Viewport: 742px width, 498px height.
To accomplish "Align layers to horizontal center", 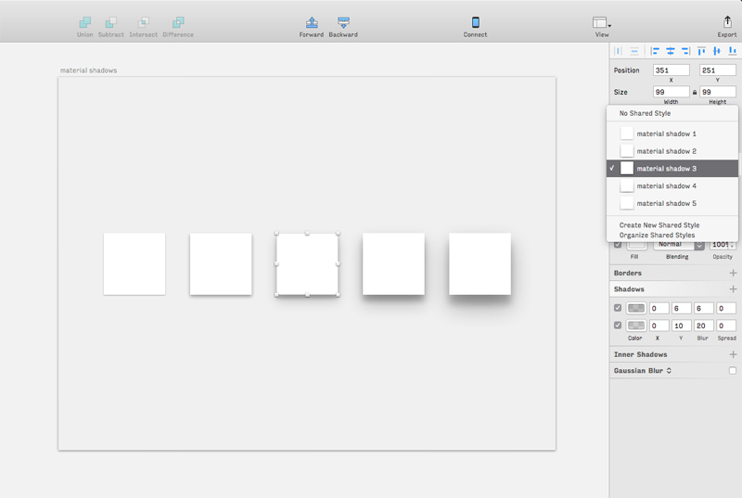I will tap(671, 51).
